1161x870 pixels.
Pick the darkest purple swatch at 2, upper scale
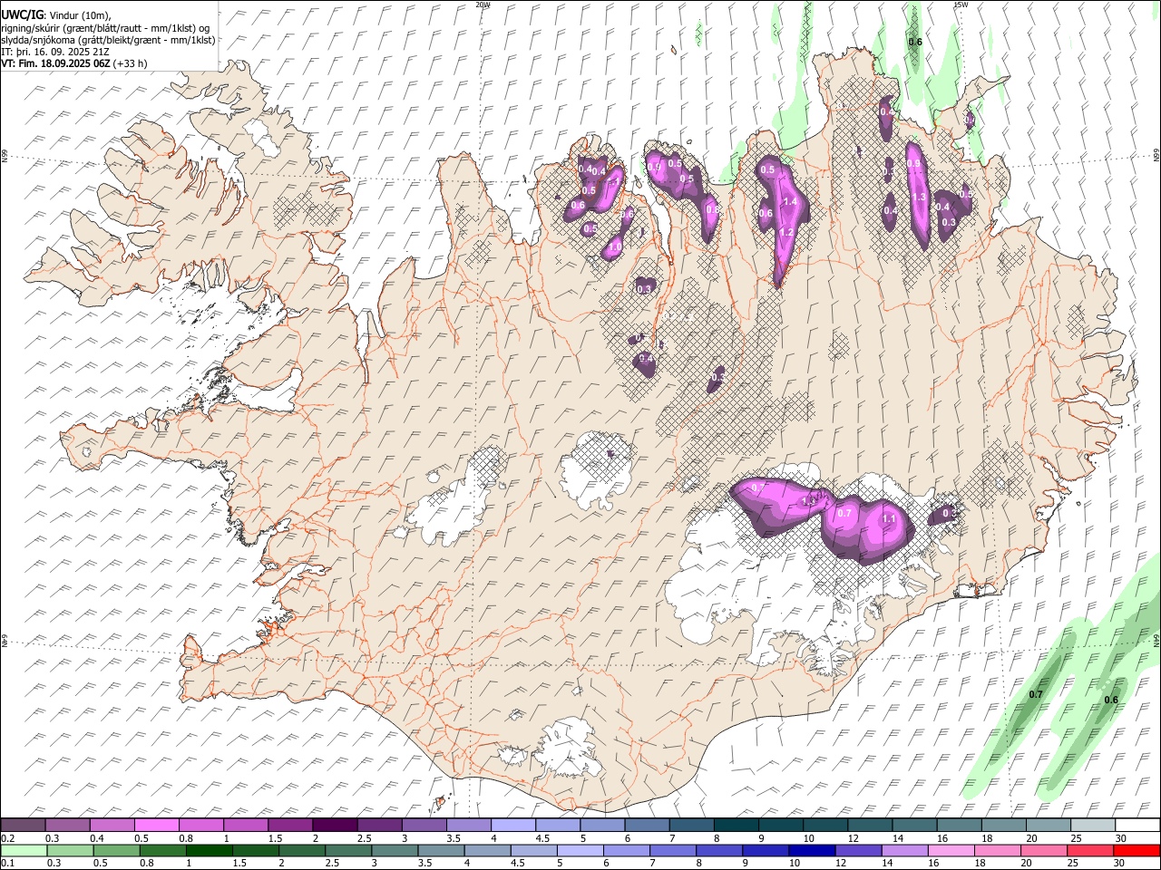(334, 826)
